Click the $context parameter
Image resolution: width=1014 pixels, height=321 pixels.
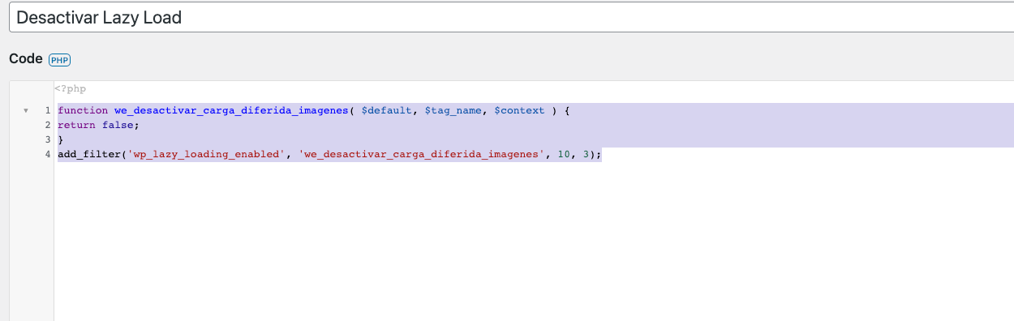point(519,110)
